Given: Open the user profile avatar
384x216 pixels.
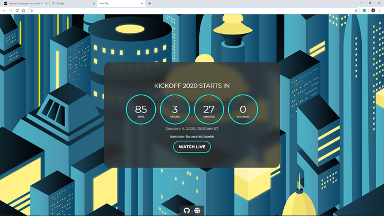Looking at the screenshot, I should click(373, 10).
